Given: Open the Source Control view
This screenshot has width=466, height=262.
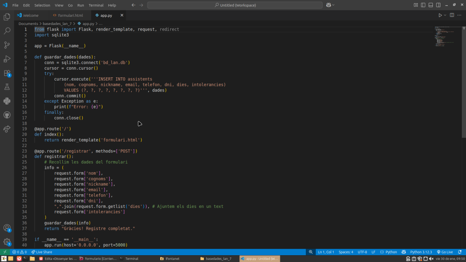Looking at the screenshot, I should tap(7, 45).
